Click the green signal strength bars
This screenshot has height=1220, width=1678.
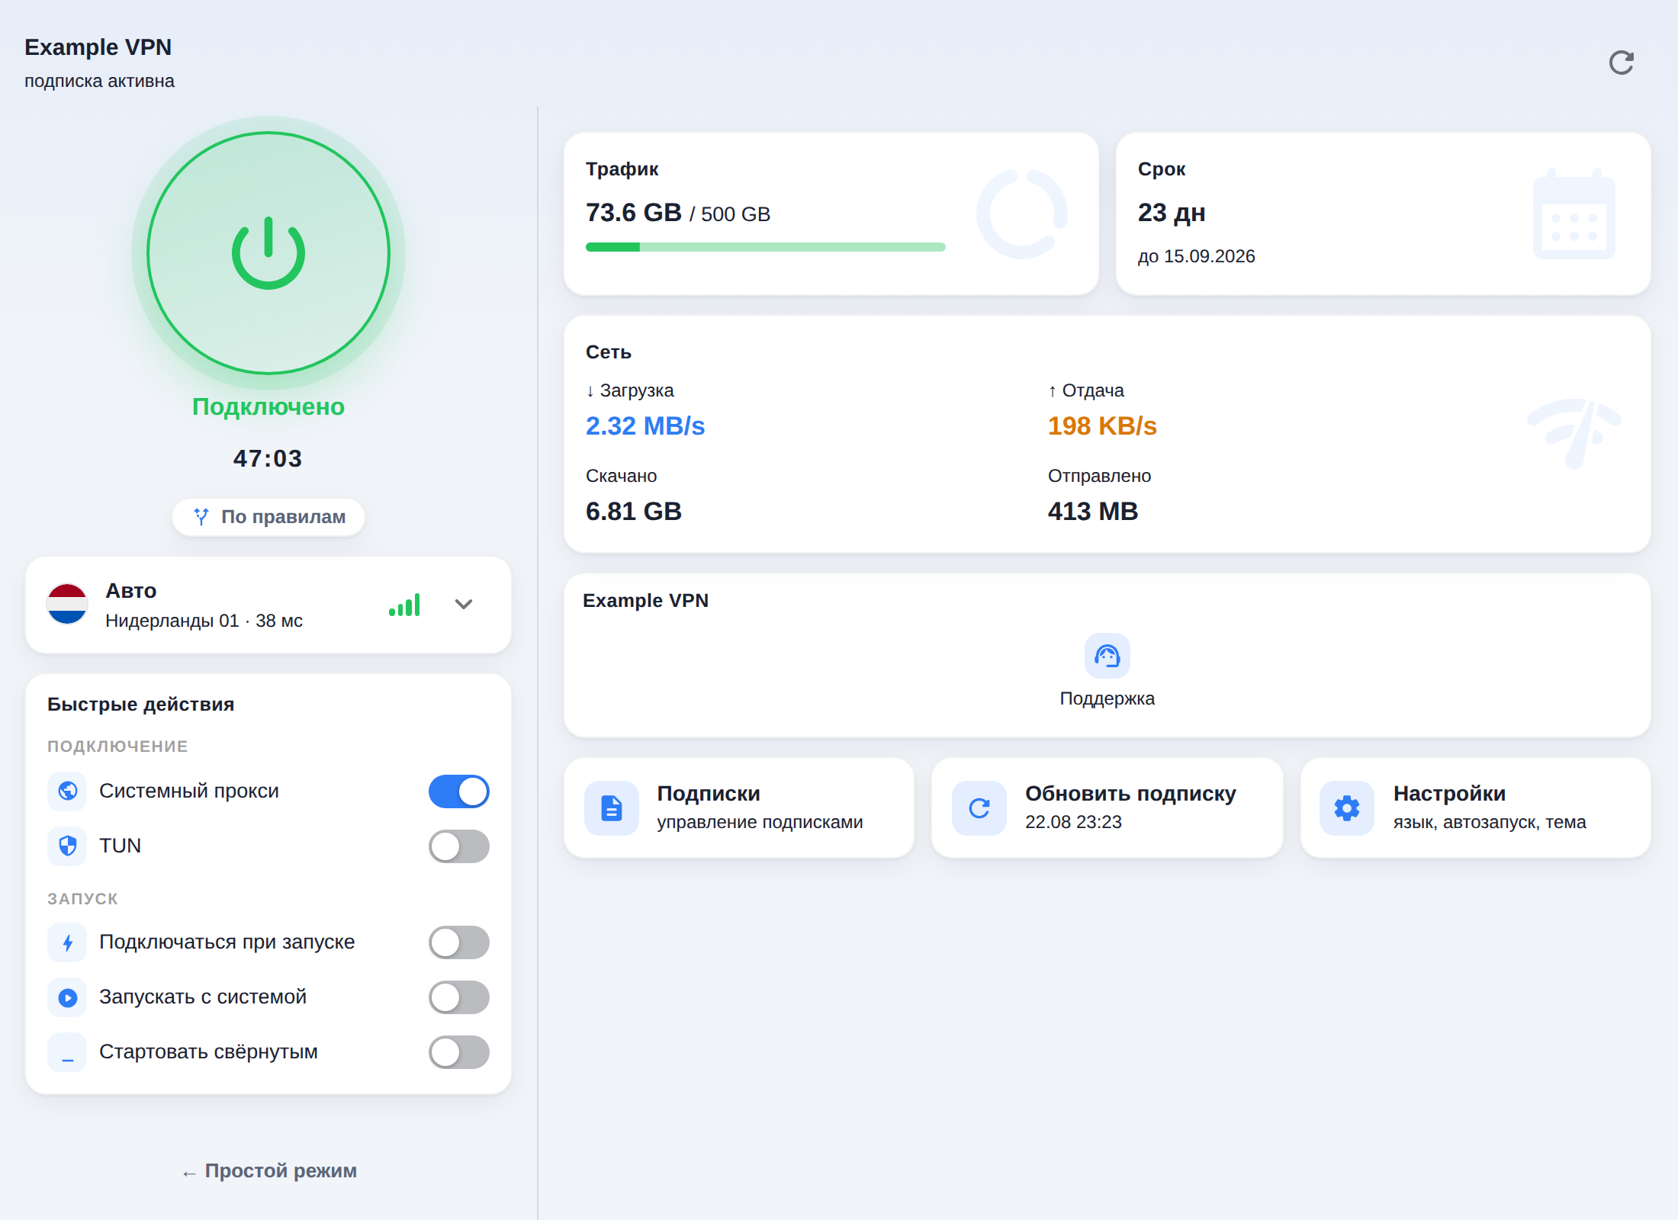click(404, 605)
